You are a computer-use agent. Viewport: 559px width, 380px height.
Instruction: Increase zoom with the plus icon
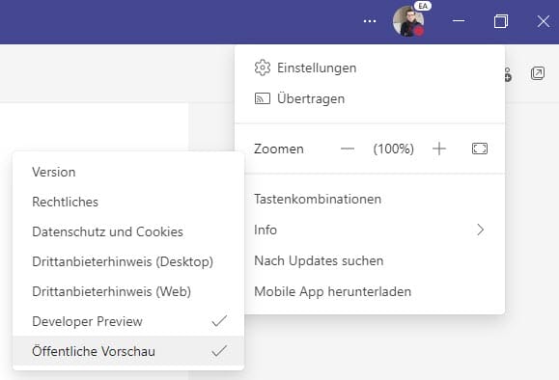439,149
